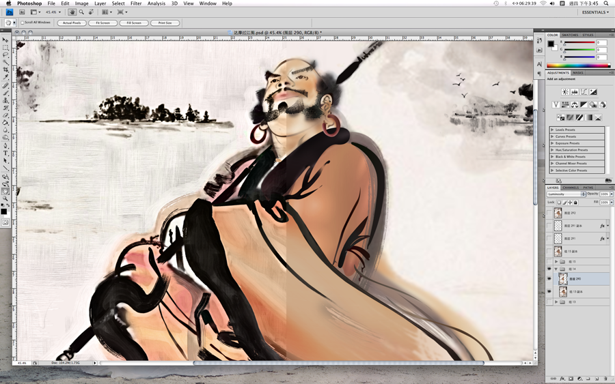Image resolution: width=615 pixels, height=384 pixels.
Task: Create a new layer with bottom icon
Action: (x=597, y=379)
